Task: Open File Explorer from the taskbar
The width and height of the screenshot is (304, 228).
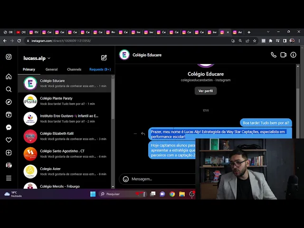Action: [182, 194]
